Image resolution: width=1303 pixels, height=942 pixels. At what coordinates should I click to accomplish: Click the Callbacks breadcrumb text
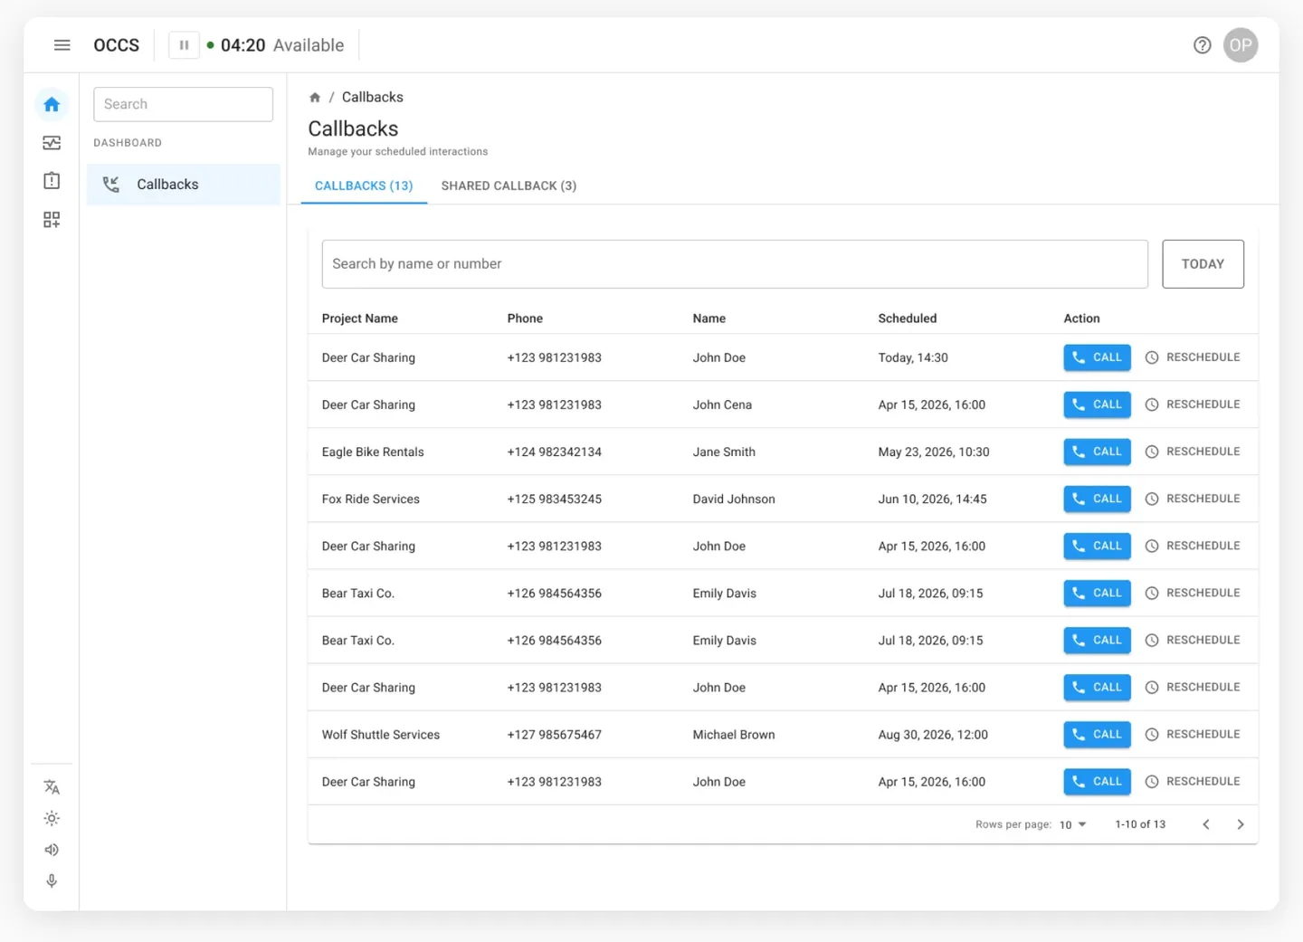click(x=373, y=98)
